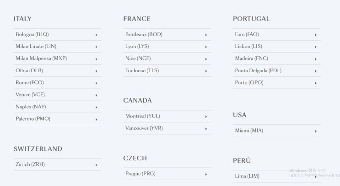Viewport: 340px width, 186px height.
Task: Go to the Lima (LIM) destination
Action: 247,176
